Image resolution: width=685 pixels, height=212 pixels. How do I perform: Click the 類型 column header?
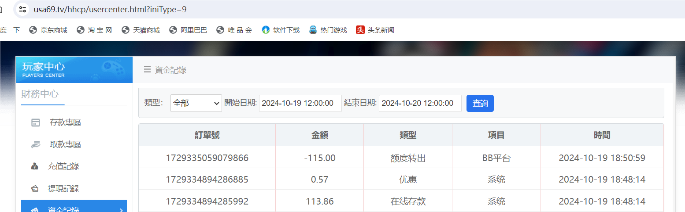coord(408,135)
